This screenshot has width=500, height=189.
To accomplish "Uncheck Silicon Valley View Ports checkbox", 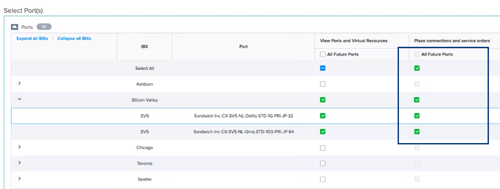I will point(323,100).
